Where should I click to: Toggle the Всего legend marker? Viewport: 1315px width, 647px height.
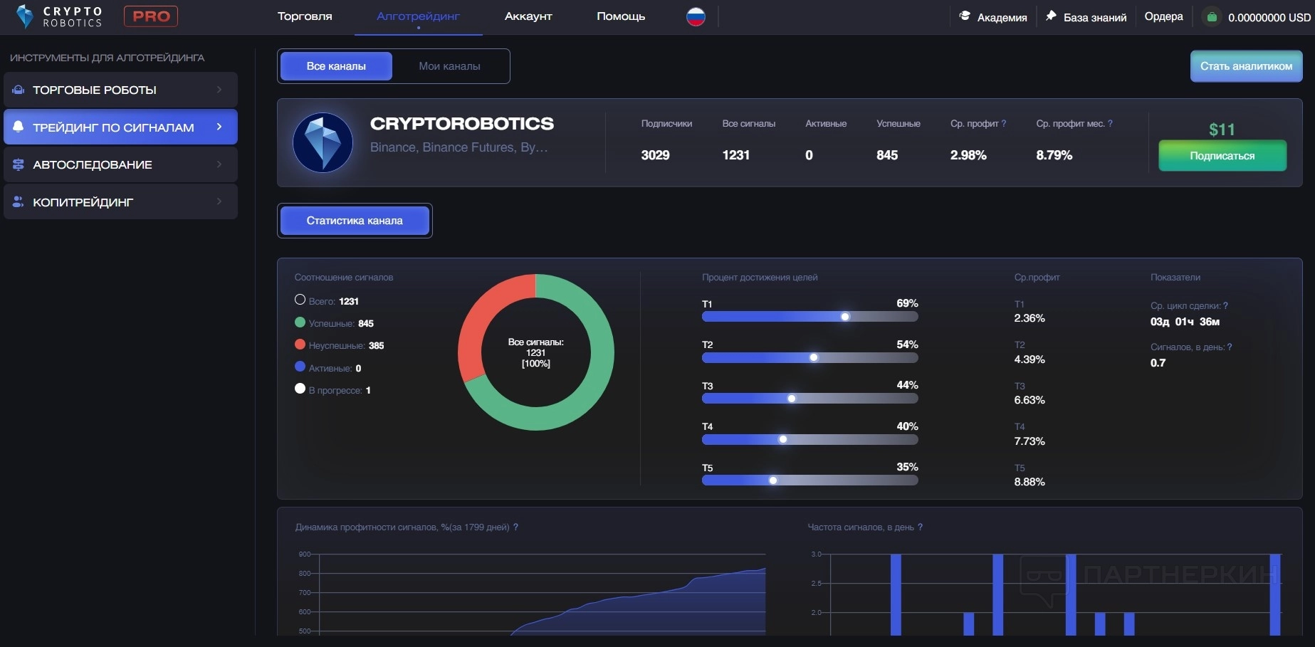point(300,300)
